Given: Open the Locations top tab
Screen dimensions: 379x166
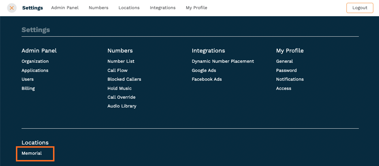Looking at the screenshot, I should pos(129,8).
